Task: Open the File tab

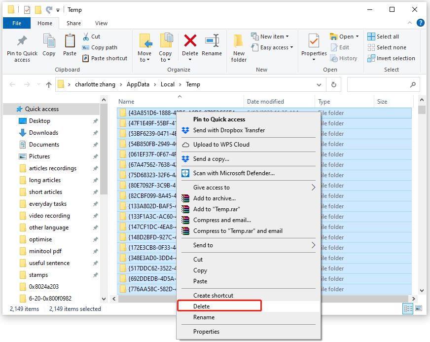Action: click(17, 23)
